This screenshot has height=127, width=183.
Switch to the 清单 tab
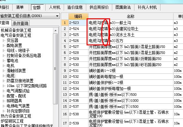tap(20, 8)
